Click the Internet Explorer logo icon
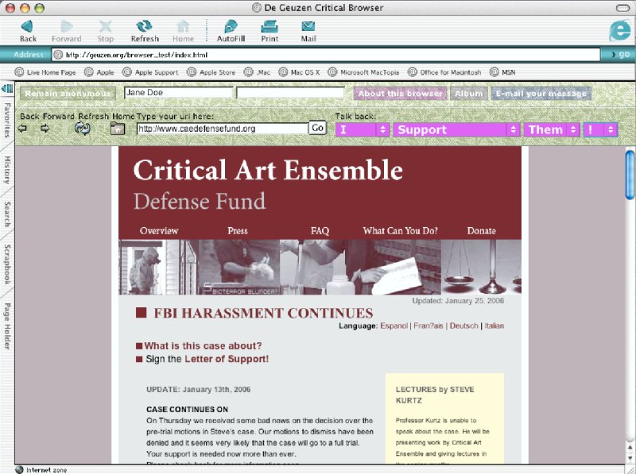Screen dimensions: 636x474 tap(620, 30)
